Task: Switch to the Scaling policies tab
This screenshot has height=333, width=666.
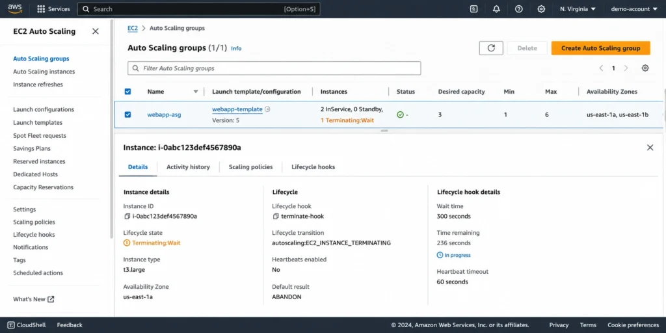Action: click(250, 167)
